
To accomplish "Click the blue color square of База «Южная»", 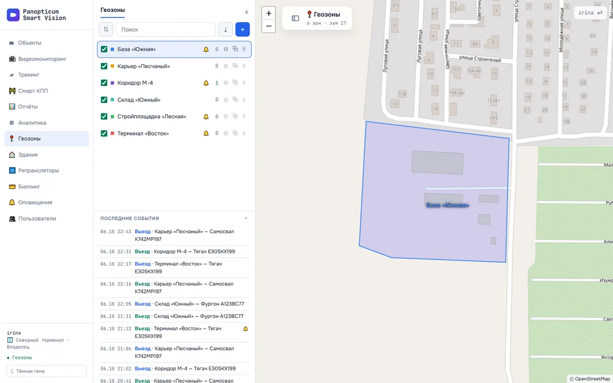I will [112, 49].
